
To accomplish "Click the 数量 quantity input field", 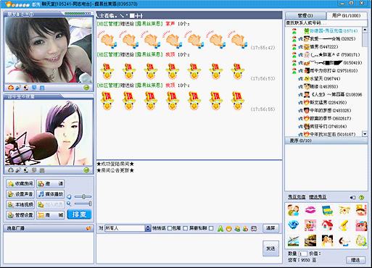I will (303, 254).
